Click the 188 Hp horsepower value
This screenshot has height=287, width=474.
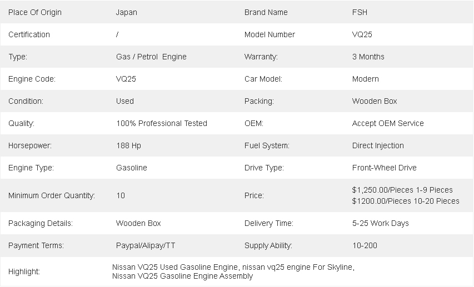click(128, 145)
